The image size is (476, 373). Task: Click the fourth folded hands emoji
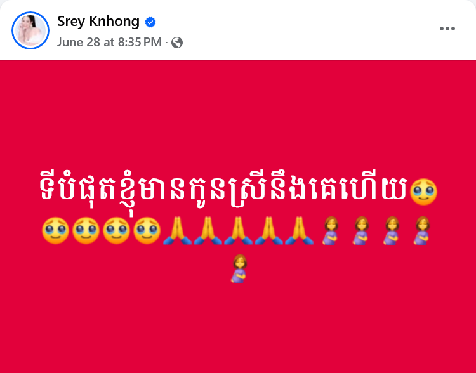268,230
